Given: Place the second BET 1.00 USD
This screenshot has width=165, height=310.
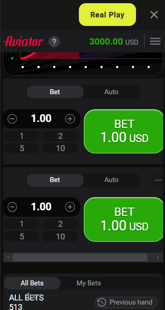Looking at the screenshot, I should click(x=124, y=219).
